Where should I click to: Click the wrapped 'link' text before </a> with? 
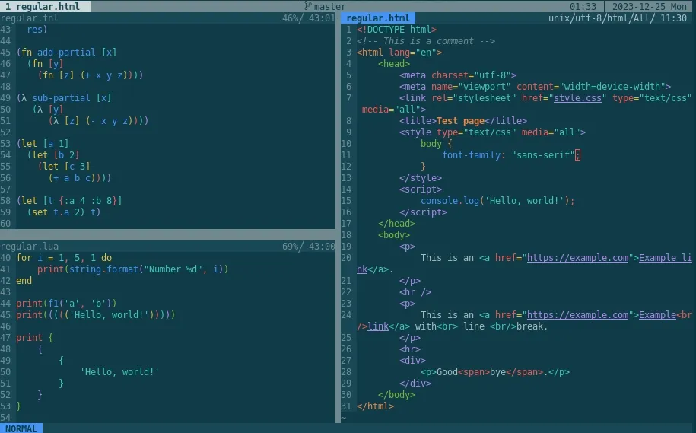(x=378, y=326)
